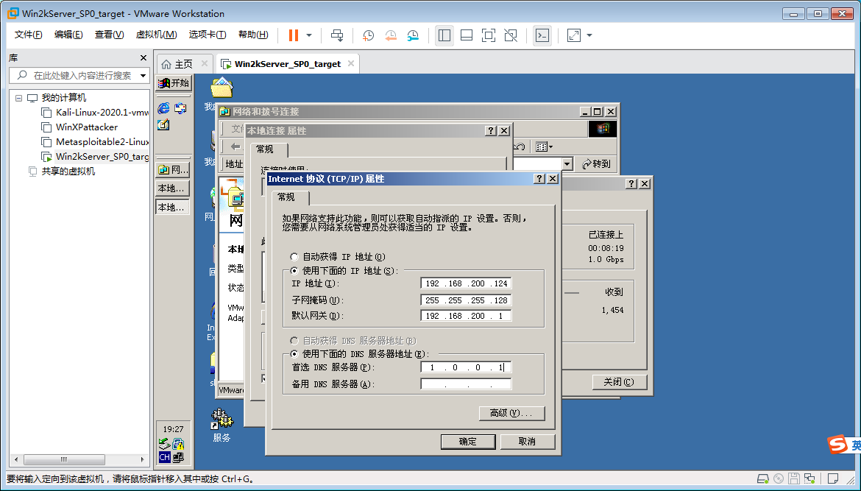
Task: Click the console view toolbar icon
Action: pos(542,35)
